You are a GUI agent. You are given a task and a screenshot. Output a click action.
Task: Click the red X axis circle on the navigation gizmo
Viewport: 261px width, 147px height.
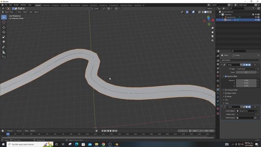click(x=213, y=20)
